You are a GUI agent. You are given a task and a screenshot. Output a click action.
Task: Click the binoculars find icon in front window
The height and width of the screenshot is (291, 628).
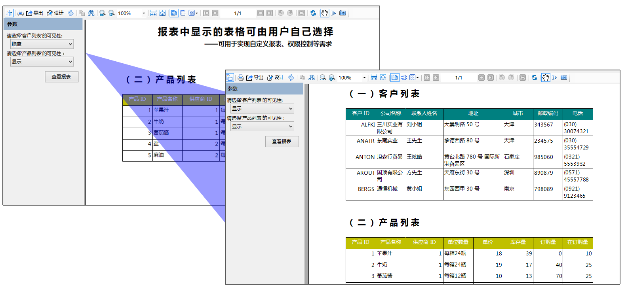312,77
